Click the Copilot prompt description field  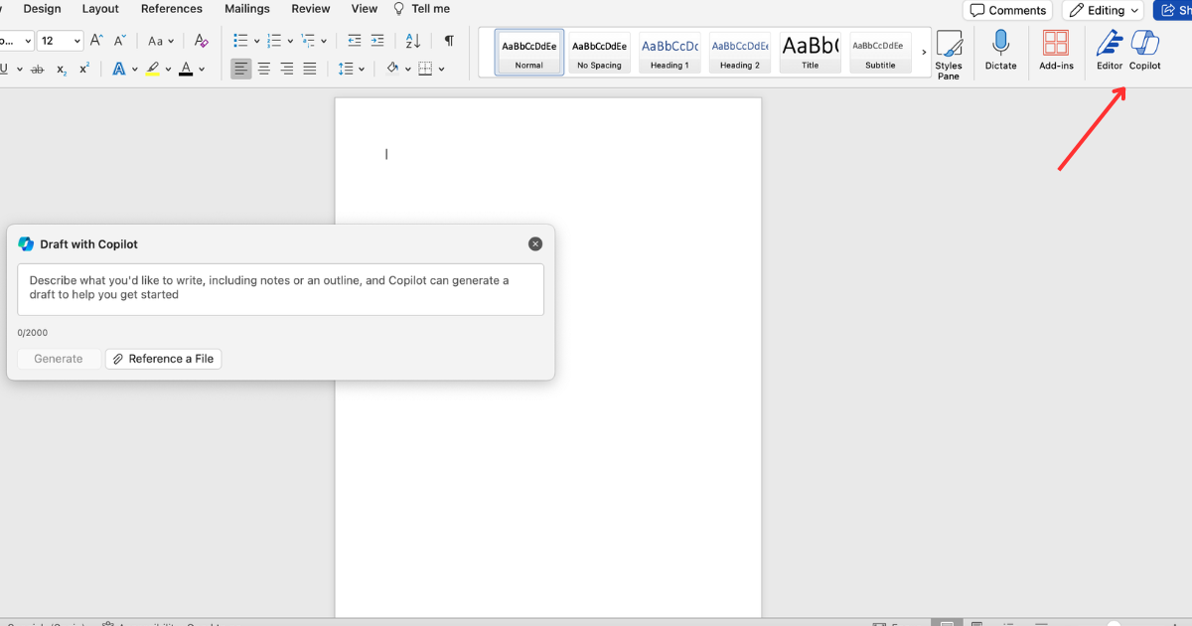coord(280,289)
